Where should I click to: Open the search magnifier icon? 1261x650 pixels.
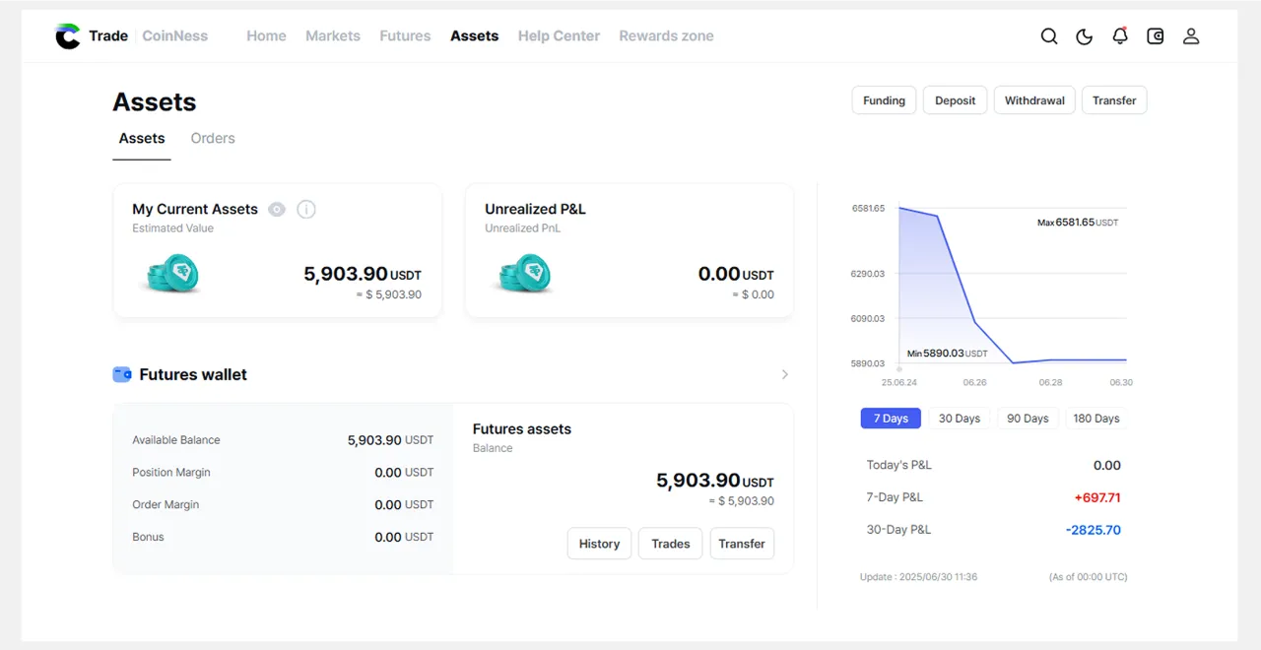click(1049, 36)
